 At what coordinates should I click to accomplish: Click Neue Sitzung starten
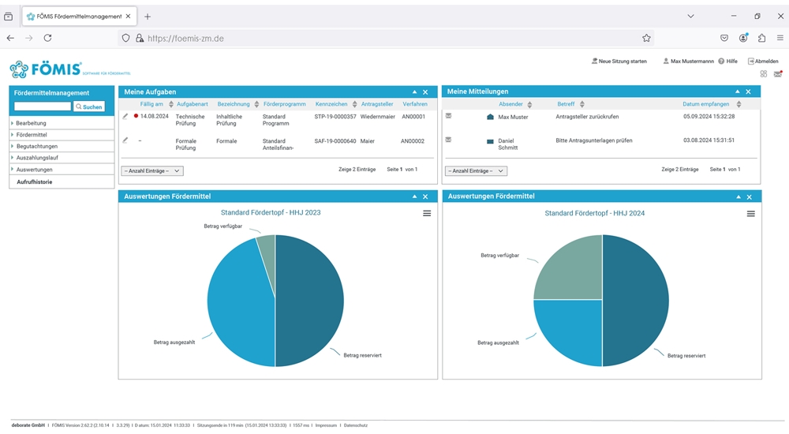click(x=619, y=62)
